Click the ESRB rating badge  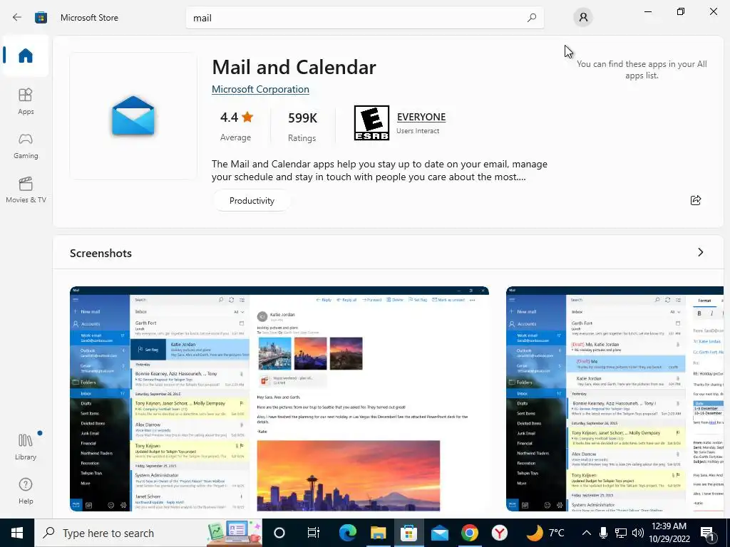pyautogui.click(x=371, y=123)
